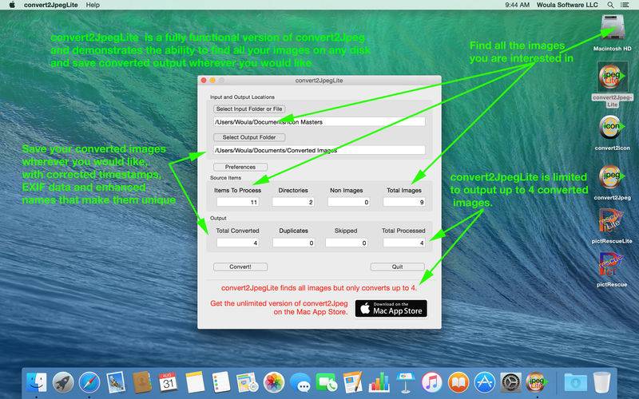Click Total Converted value field
Image resolution: width=639 pixels, height=399 pixels.
[x=237, y=243]
